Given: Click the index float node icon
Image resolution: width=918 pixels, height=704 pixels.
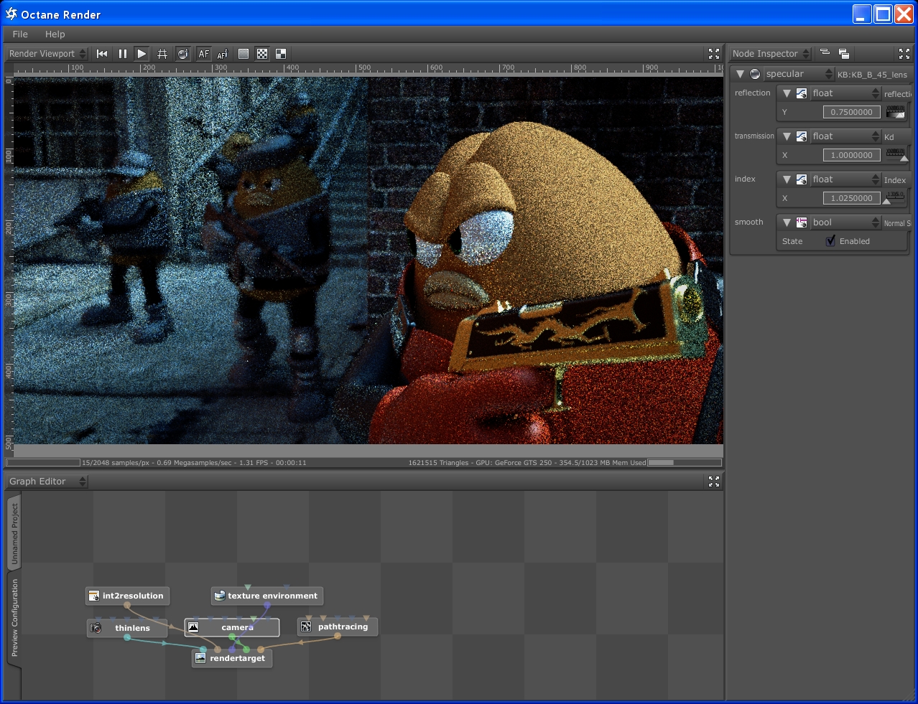Looking at the screenshot, I should (802, 179).
